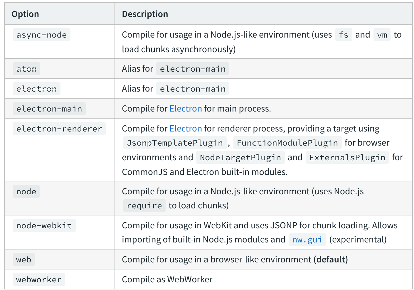This screenshot has width=414, height=290.
Task: Click the Option column header
Action: pos(25,14)
